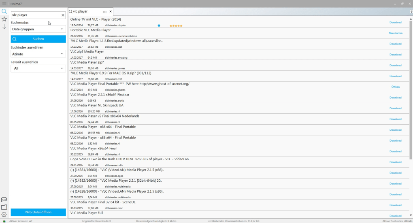The height and width of the screenshot is (223, 413).
Task: Open the favorites star sidebar icon
Action: coord(4,19)
